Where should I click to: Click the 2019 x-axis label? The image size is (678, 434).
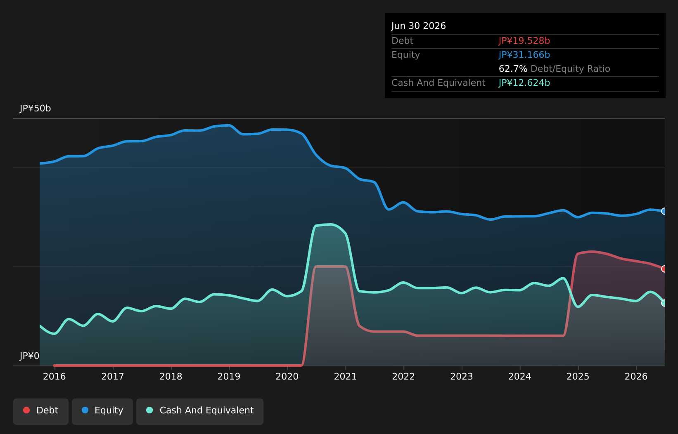(x=229, y=377)
